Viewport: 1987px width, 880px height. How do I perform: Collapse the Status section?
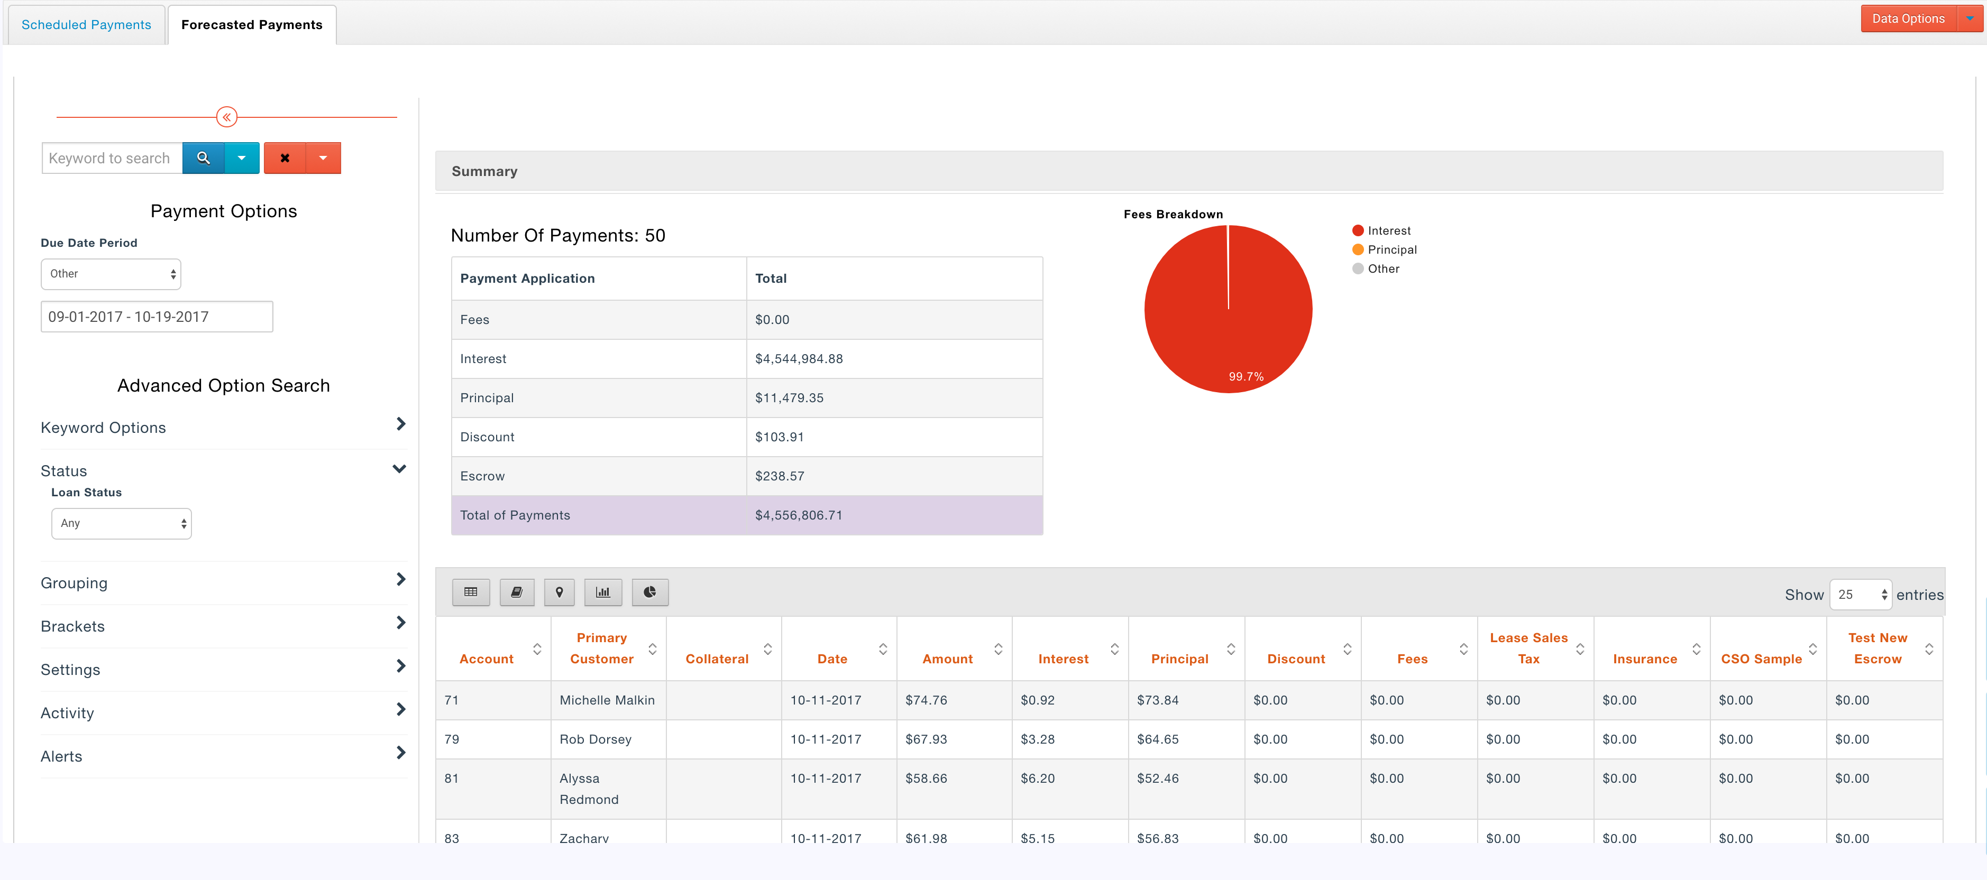[x=223, y=470]
